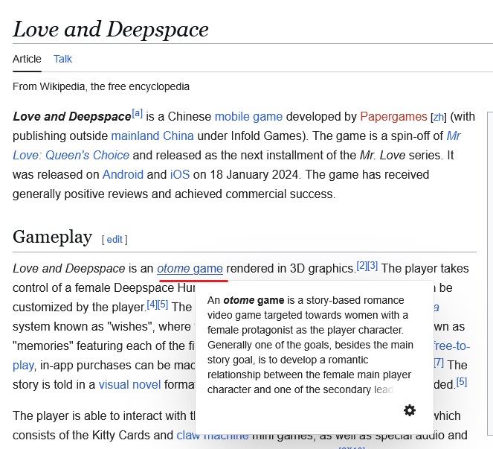Follow the zh language link
Viewport: 493px width, 449px height.
point(438,117)
